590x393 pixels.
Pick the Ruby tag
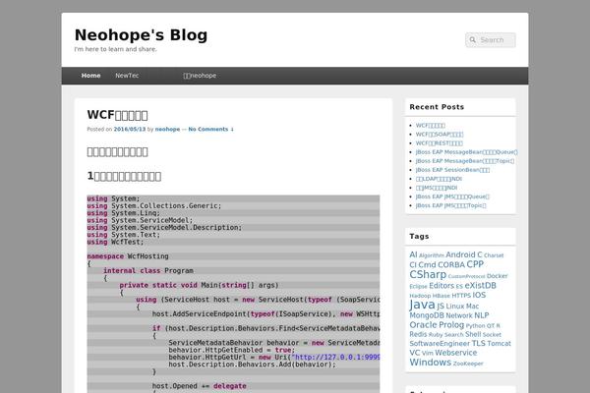tap(436, 335)
